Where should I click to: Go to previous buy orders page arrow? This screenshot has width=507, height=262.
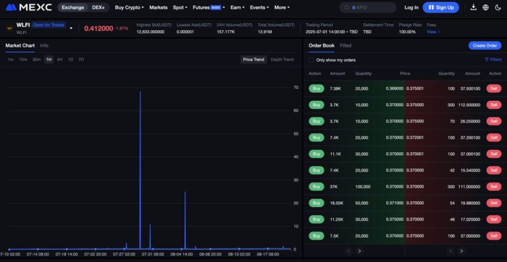pos(348,251)
